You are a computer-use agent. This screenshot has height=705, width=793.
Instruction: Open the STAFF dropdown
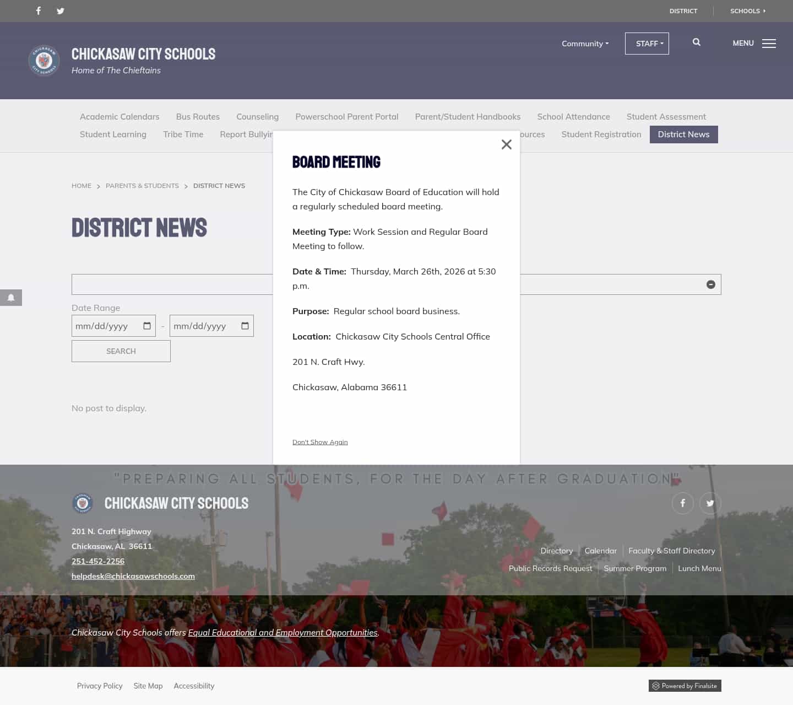(x=647, y=44)
